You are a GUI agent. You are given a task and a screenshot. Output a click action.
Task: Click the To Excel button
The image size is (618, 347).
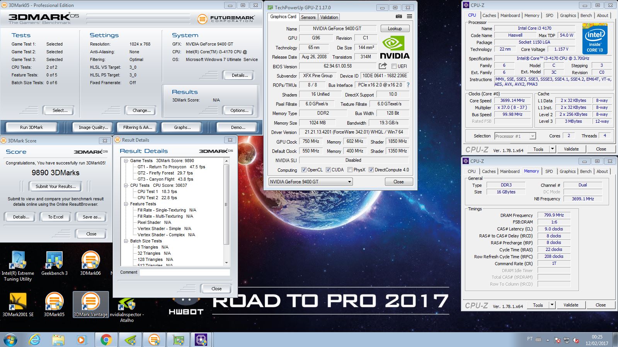56,217
